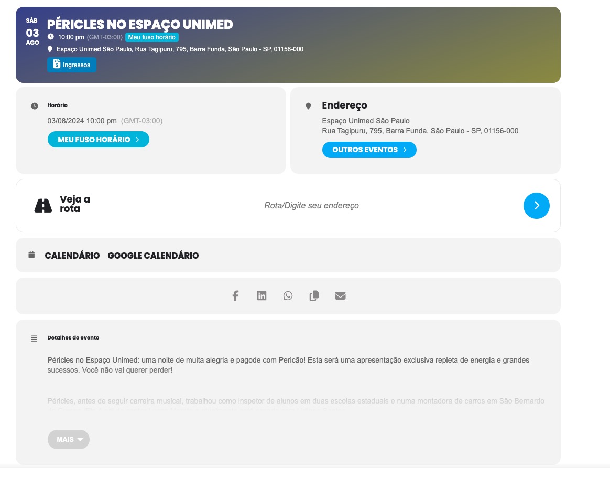Open Ingressos ticket button
This screenshot has height=477, width=610.
click(72, 65)
